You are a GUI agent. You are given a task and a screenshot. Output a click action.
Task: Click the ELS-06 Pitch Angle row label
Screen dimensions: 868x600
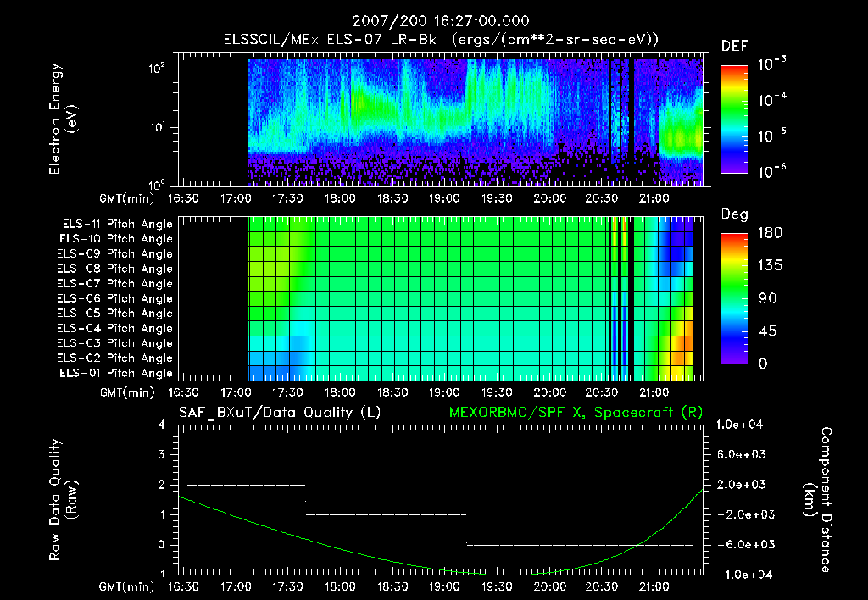tap(114, 298)
